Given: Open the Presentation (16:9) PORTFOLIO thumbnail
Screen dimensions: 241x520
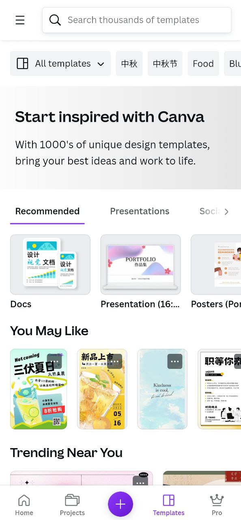Looking at the screenshot, I should 140,264.
